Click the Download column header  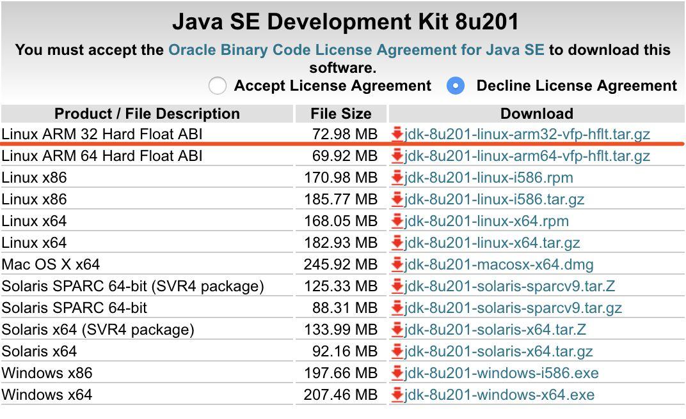point(536,114)
